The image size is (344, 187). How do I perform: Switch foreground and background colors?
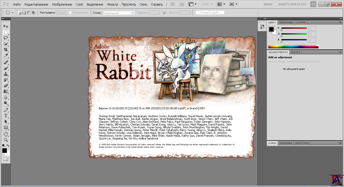pyautogui.click(x=8, y=146)
